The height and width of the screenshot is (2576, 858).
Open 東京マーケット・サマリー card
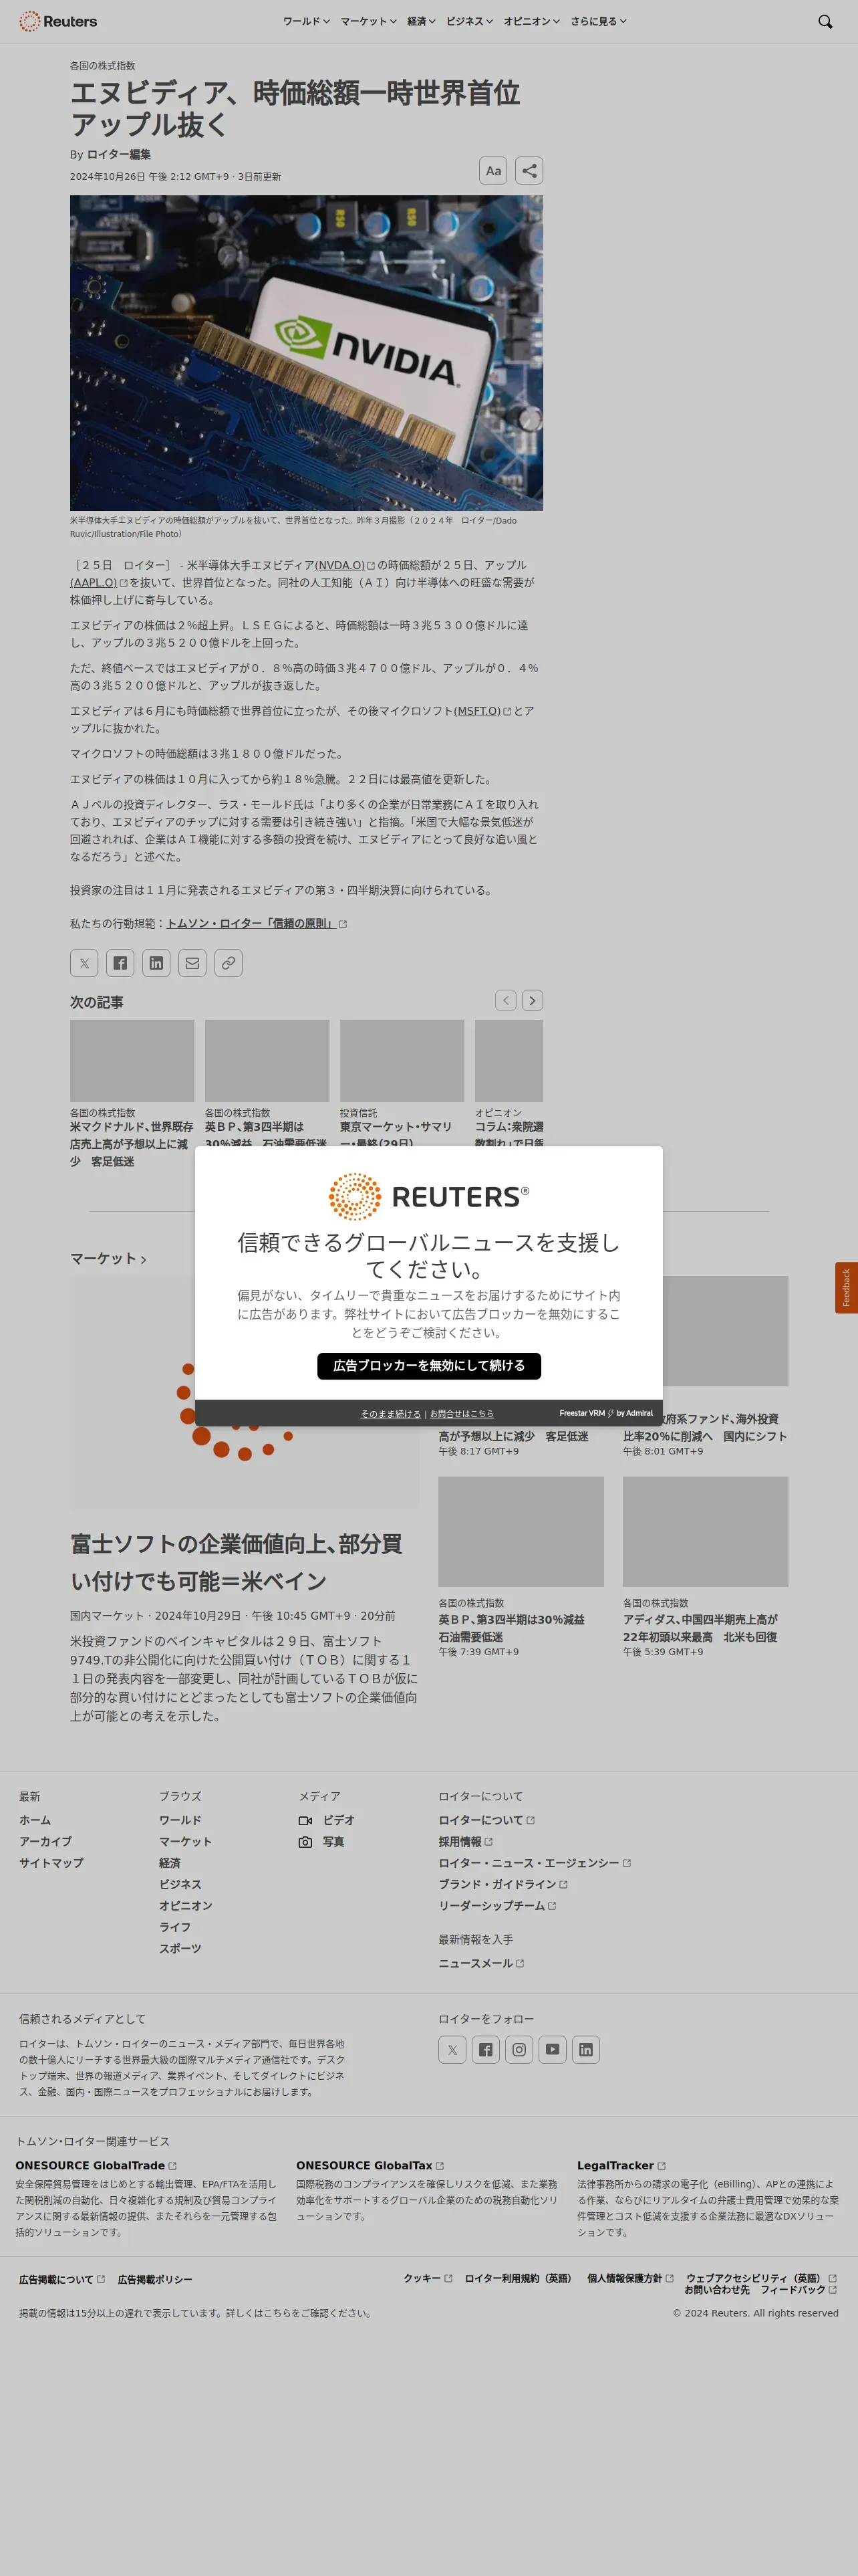(x=402, y=1134)
